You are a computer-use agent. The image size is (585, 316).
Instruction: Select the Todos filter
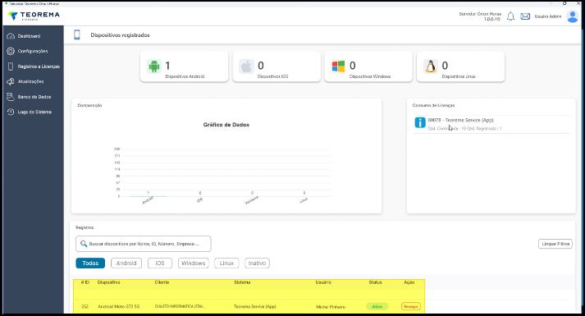(90, 263)
